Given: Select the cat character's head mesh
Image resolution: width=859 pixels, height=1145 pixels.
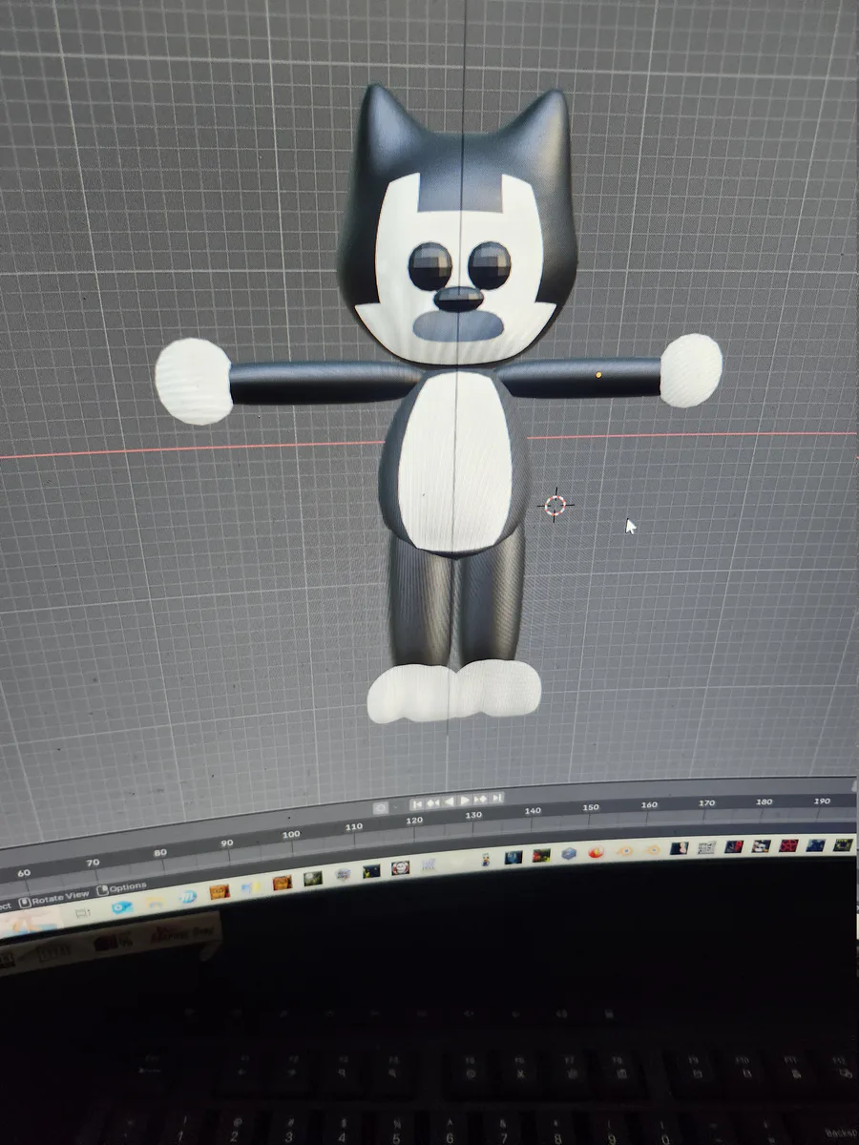Looking at the screenshot, I should (458, 224).
